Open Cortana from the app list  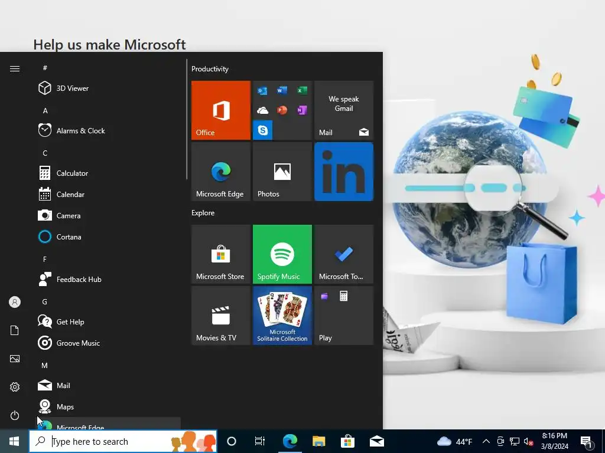pyautogui.click(x=108, y=237)
